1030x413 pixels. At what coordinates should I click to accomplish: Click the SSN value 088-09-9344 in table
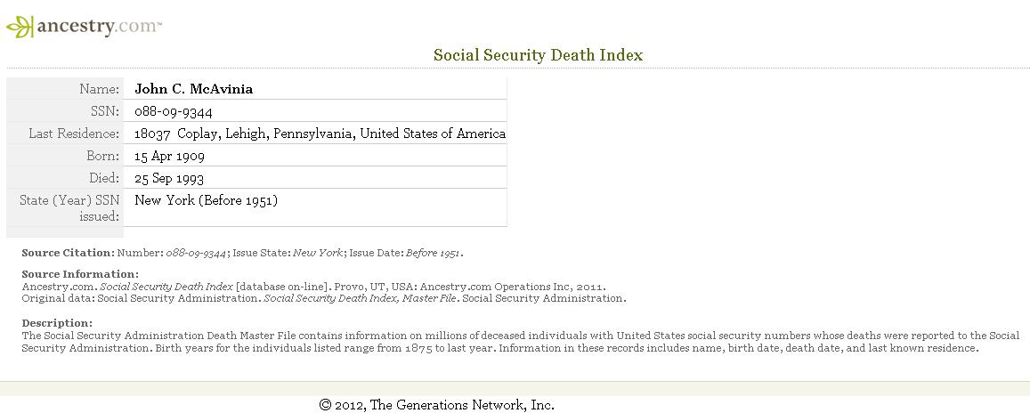(x=174, y=111)
